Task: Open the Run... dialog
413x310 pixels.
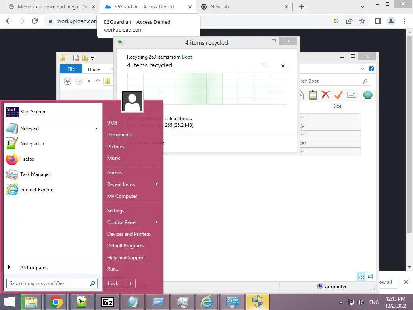Action: click(x=113, y=269)
